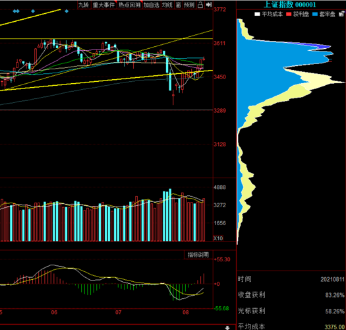The image size is (346, 330).
Task: Click the 加自选 button
Action: point(151,5)
